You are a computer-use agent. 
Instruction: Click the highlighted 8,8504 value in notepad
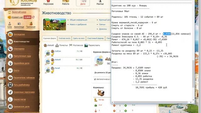(x=167, y=34)
